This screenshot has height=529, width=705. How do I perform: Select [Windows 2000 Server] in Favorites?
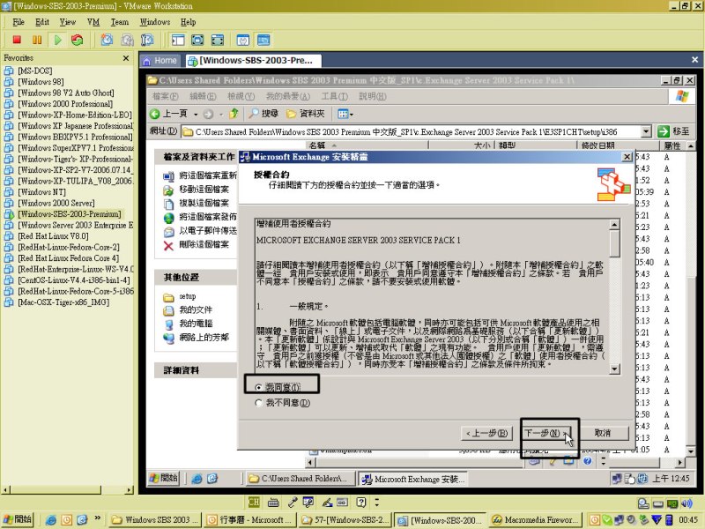pos(56,203)
